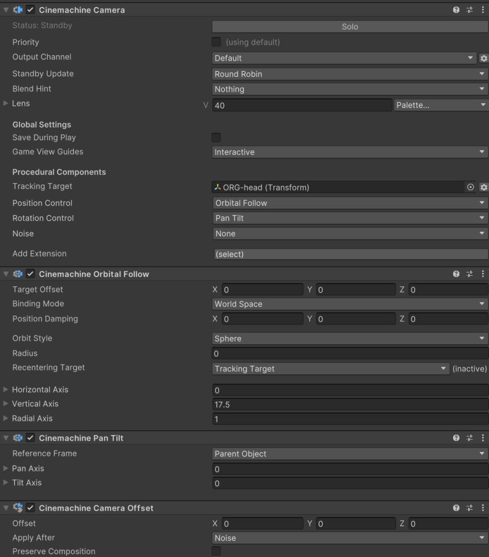489x557 pixels.
Task: Open help for Cinemachine Camera component
Action: [x=456, y=10]
